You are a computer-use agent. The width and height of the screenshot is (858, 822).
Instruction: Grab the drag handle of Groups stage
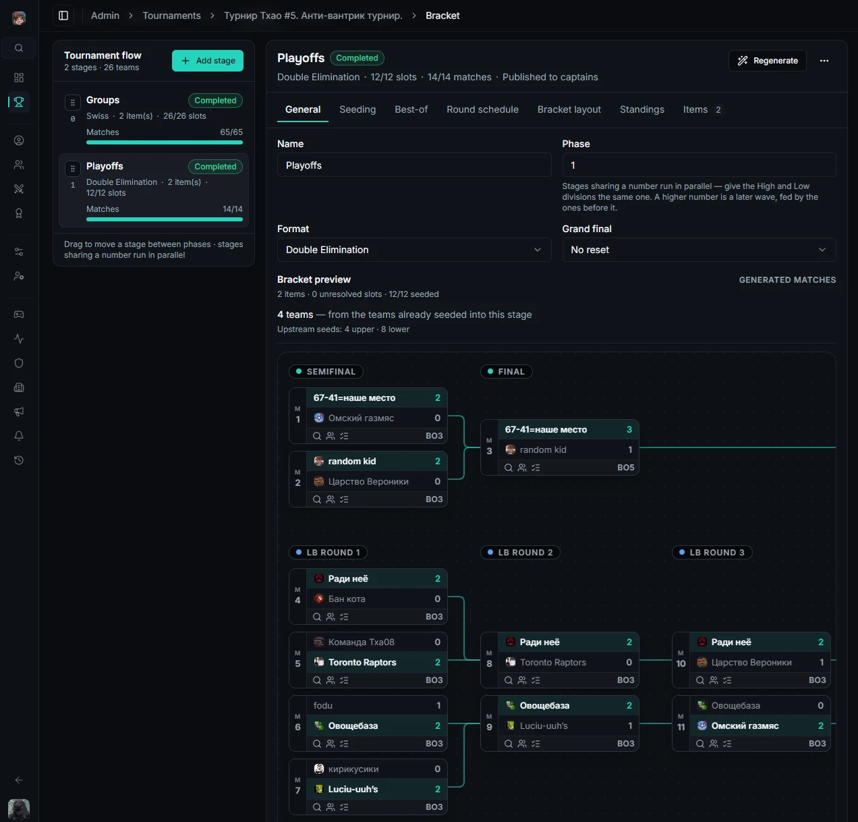click(x=73, y=103)
